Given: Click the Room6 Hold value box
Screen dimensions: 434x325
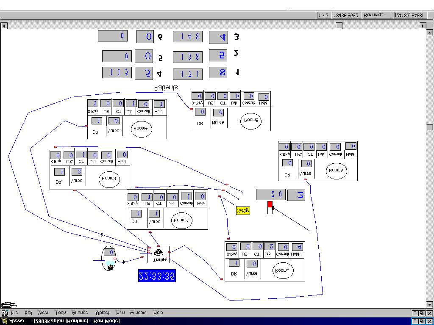Looking at the screenshot, I should coord(351,146).
